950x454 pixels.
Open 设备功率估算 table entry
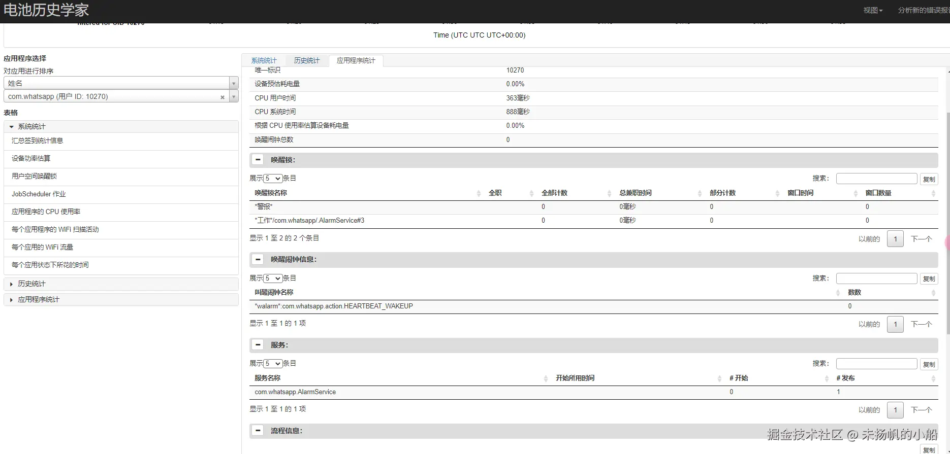(121, 159)
